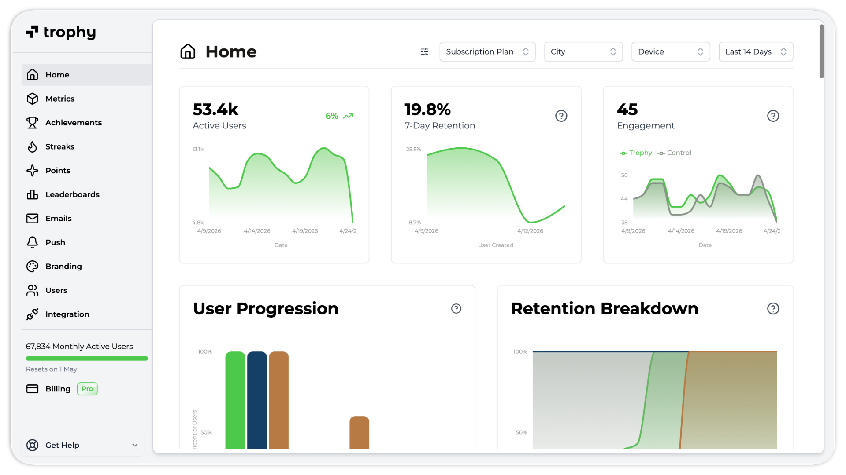The image size is (846, 475).
Task: Click the Monthly Active Users progress bar
Action: 87,359
